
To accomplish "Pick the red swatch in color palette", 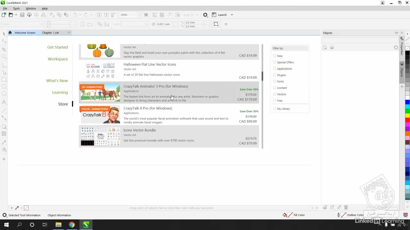I will 407,120.
